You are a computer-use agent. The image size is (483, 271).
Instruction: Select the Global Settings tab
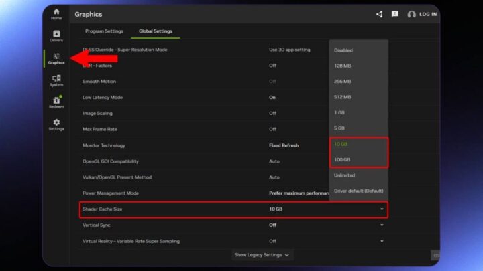[156, 31]
